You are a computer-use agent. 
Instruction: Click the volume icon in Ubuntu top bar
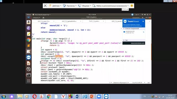[x=145, y=15]
